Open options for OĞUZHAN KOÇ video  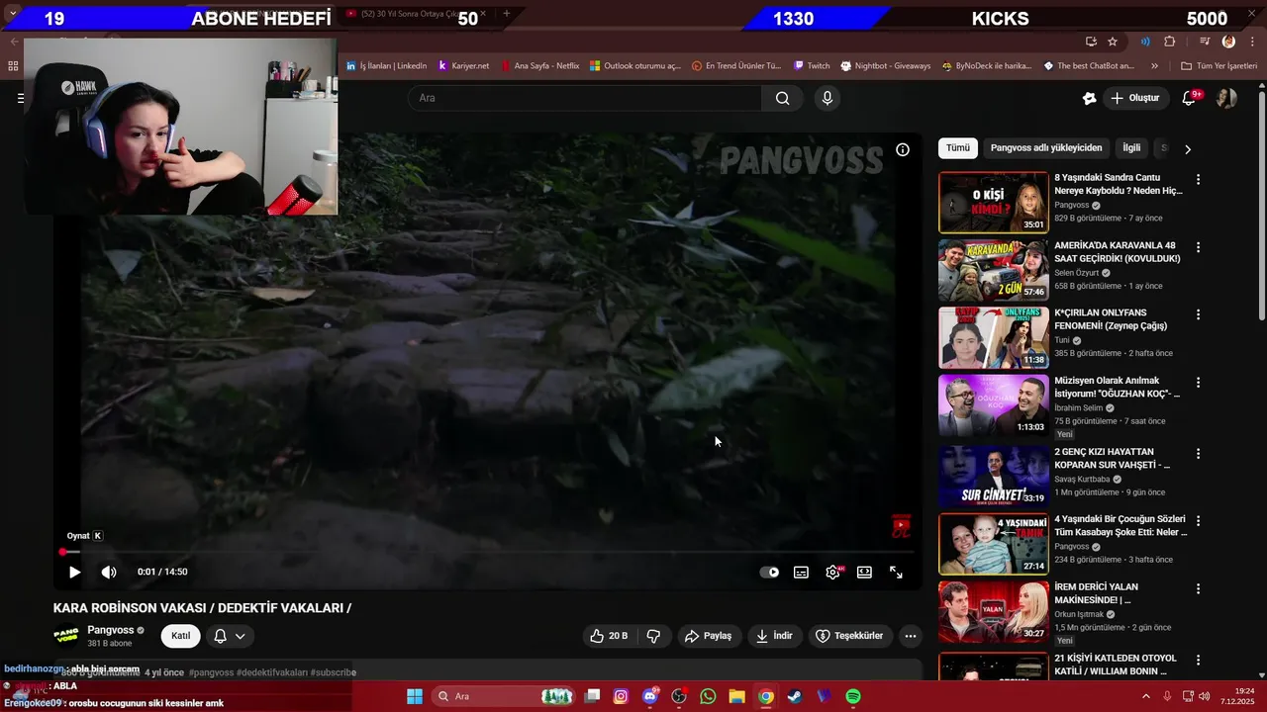click(x=1198, y=383)
